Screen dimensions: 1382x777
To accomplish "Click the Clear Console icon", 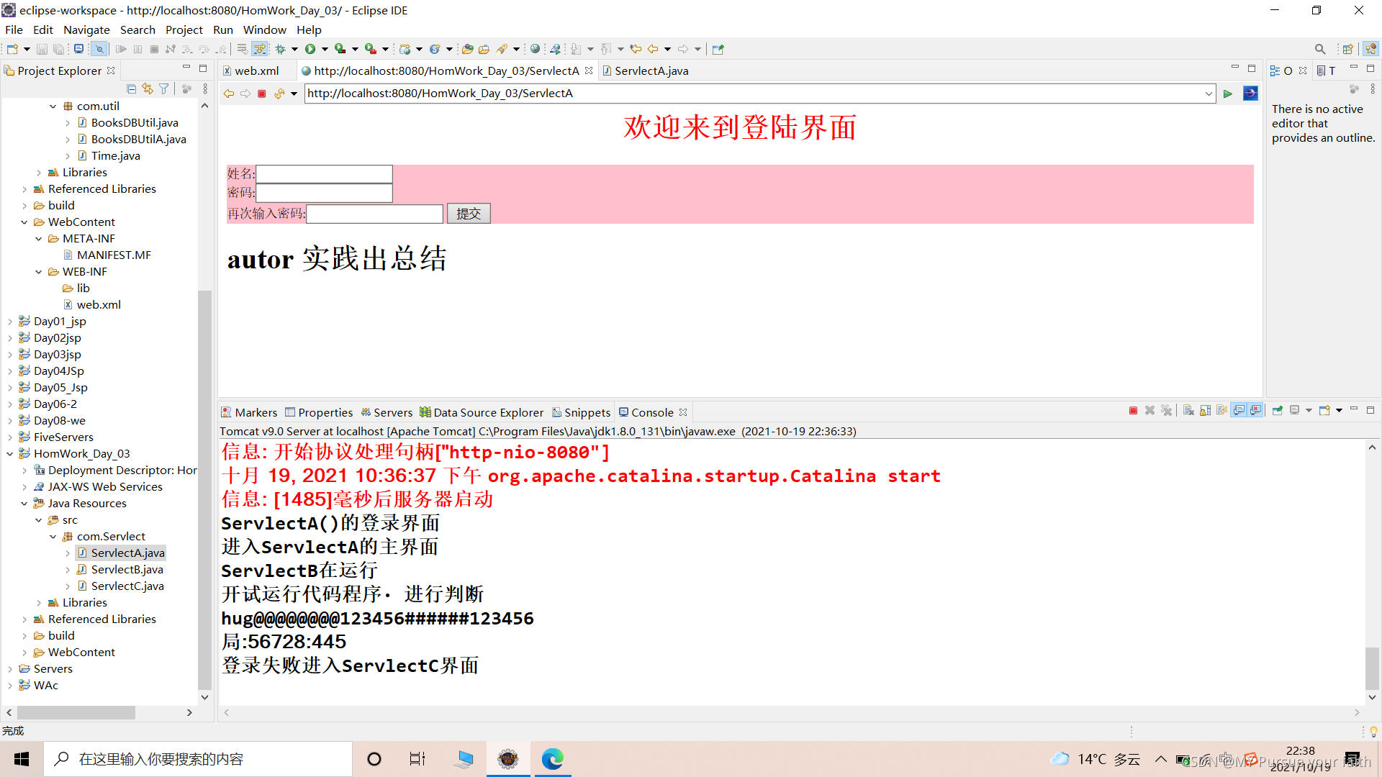I will (1188, 411).
